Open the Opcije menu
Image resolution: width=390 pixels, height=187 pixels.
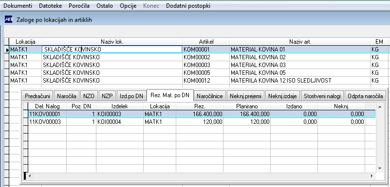[x=128, y=6]
